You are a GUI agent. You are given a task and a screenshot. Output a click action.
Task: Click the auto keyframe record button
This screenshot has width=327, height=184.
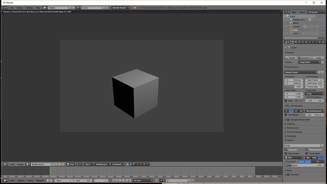tap(157, 181)
